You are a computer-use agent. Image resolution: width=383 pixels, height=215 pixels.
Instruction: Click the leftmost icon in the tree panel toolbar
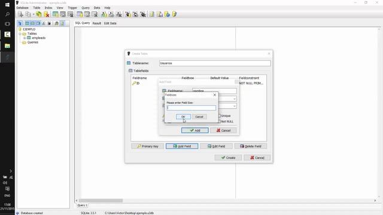coord(20,23)
